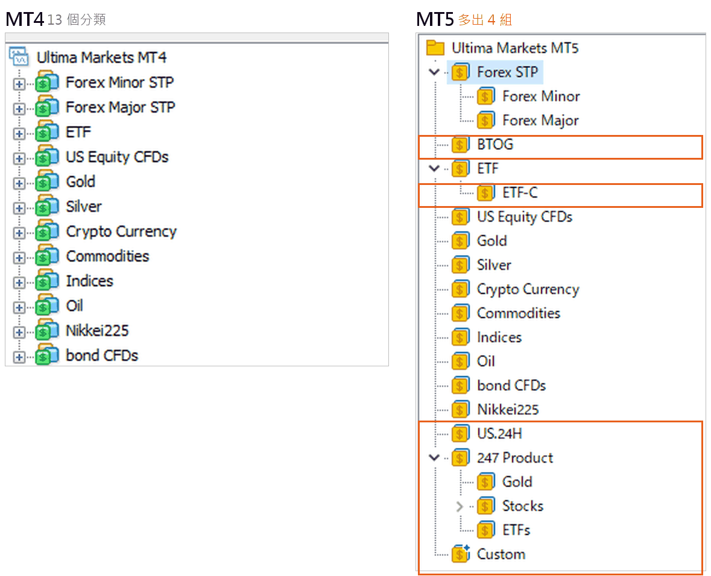Collapse the MT5 ETF group chevron
The height and width of the screenshot is (576, 711).
pyautogui.click(x=434, y=169)
